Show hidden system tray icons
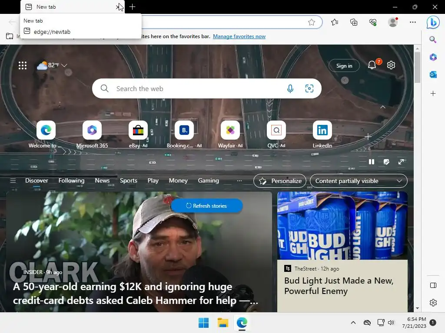 tap(353, 323)
